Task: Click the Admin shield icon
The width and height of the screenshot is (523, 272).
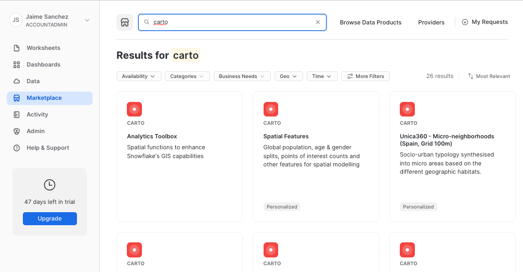Action: click(x=17, y=131)
